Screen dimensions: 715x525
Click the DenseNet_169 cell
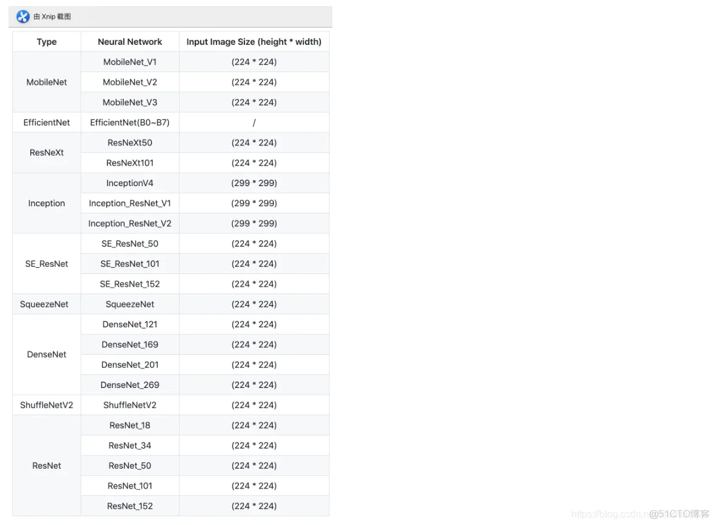click(x=130, y=344)
